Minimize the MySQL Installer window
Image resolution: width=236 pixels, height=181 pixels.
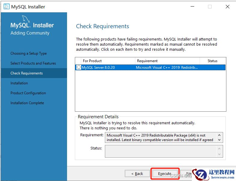pos(192,7)
